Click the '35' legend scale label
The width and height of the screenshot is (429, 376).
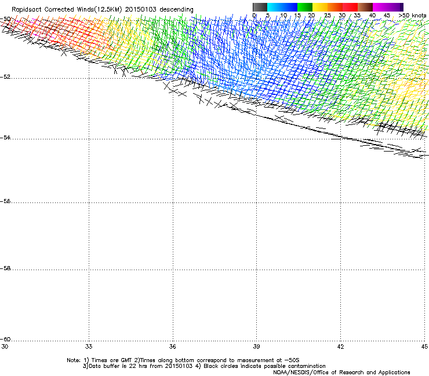(357, 16)
